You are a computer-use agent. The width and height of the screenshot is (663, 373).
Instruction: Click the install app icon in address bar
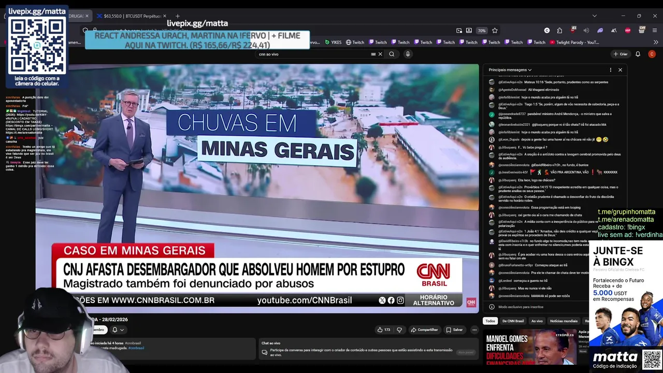(469, 31)
